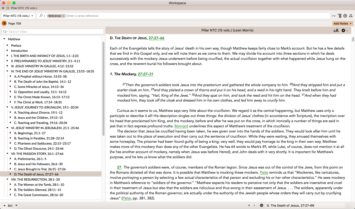This screenshot has height=209, width=355.
Task: Select C. Pharisees and Sadducees, 22:15–23:17
Action: [x=42, y=144]
